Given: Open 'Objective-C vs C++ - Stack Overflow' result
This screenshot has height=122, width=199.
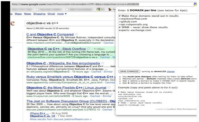Looking at the screenshot, I should [57, 49].
